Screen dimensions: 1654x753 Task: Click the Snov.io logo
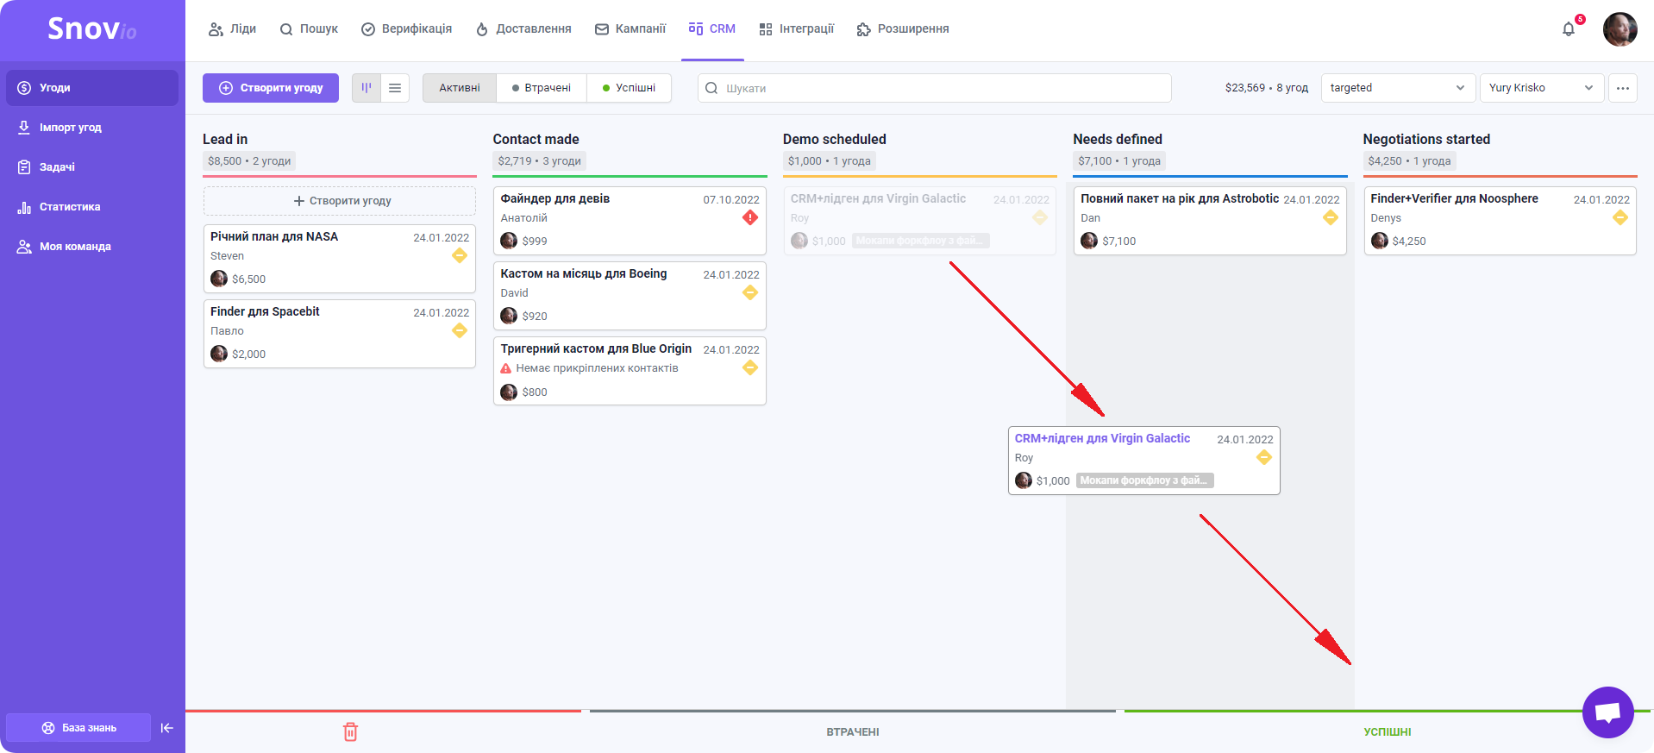pyautogui.click(x=92, y=29)
